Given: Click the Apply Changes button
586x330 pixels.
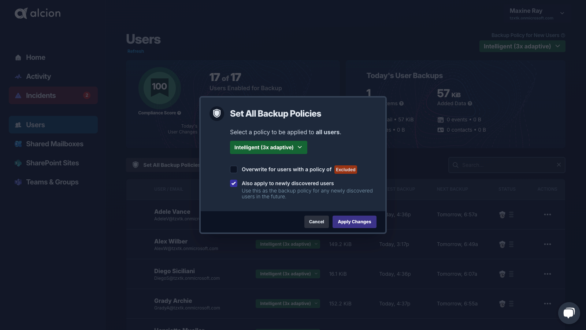Looking at the screenshot, I should coord(354,221).
